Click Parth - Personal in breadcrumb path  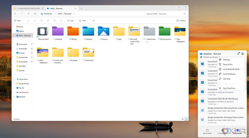(x=65, y=14)
